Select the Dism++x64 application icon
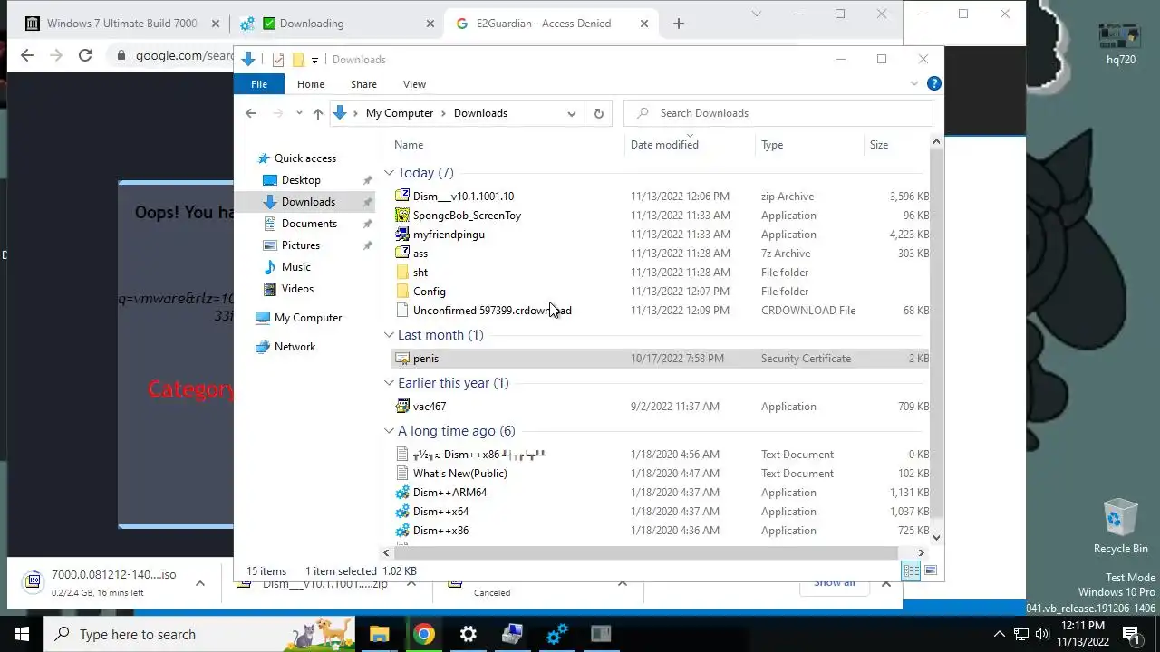Screen dimensions: 1160x652 pos(403,511)
